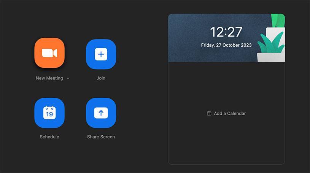Click the date Friday, 27 October 2023
This screenshot has height=173, width=310.
pos(226,45)
